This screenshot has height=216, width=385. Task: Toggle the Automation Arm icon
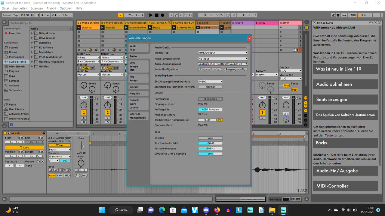click(176, 15)
